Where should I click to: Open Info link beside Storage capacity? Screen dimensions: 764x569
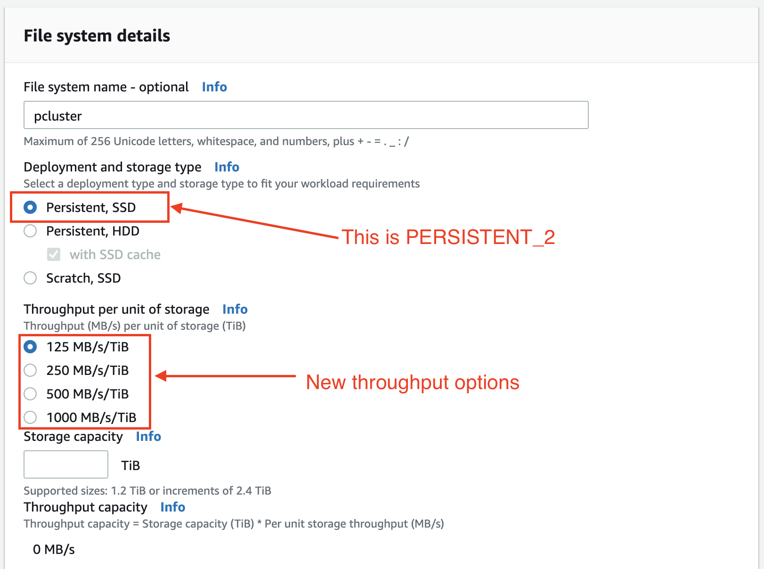point(148,437)
